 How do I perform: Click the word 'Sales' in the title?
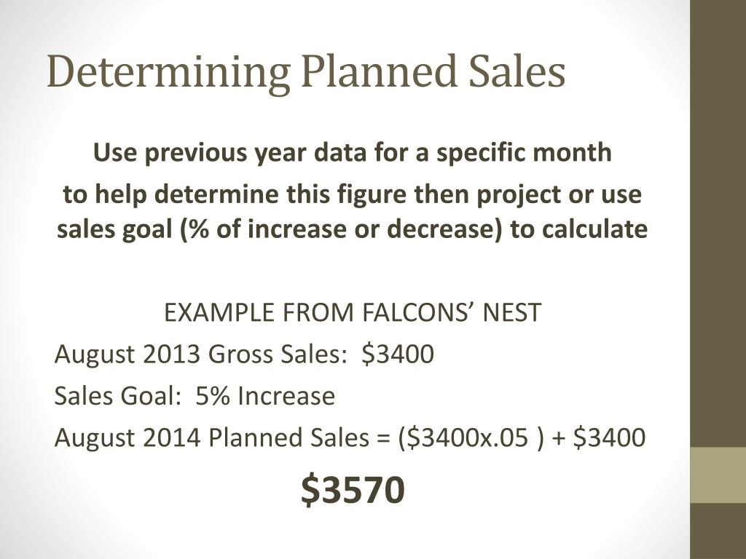[517, 72]
